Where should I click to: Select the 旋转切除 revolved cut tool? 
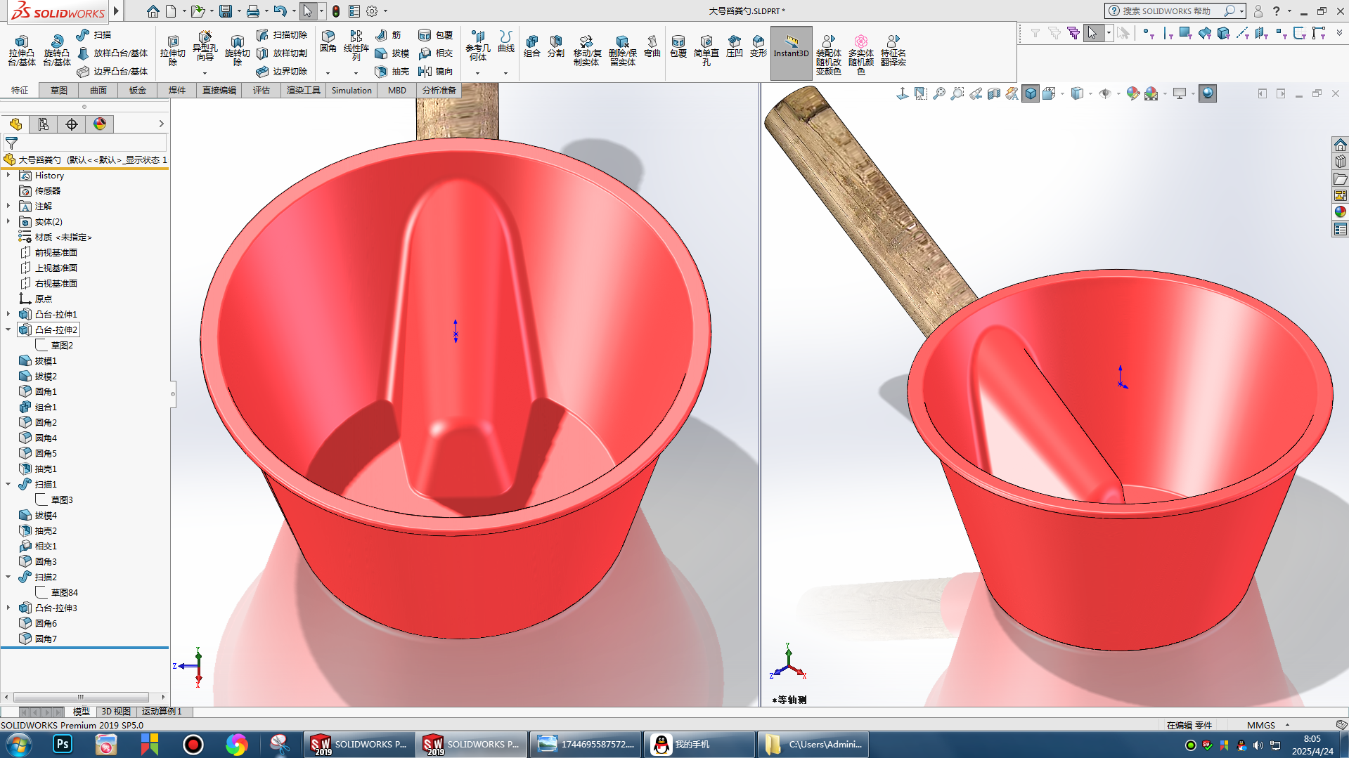[237, 51]
